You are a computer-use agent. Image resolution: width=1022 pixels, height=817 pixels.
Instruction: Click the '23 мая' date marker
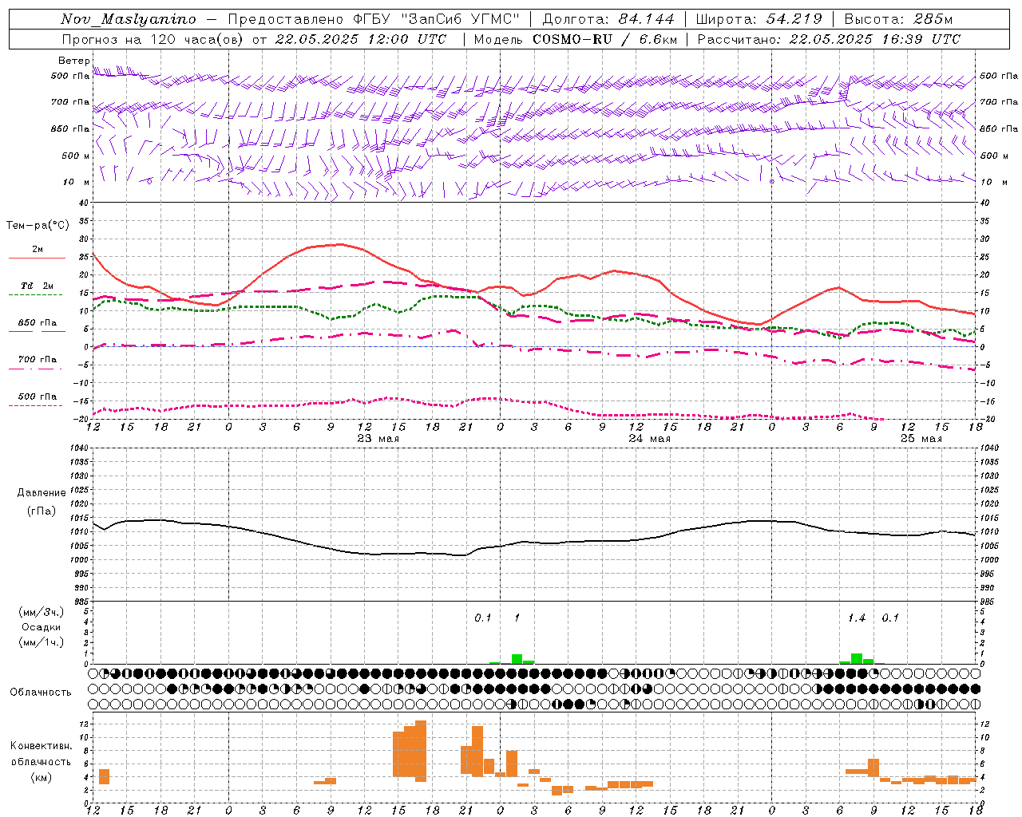(x=378, y=438)
